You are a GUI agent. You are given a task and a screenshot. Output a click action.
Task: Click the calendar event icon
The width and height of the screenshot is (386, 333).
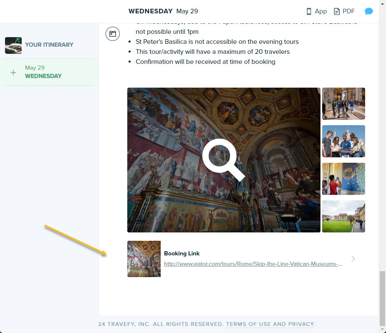point(113,34)
